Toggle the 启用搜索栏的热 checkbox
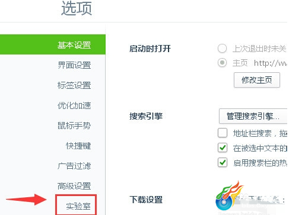The width and height of the screenshot is (289, 215). (x=223, y=162)
